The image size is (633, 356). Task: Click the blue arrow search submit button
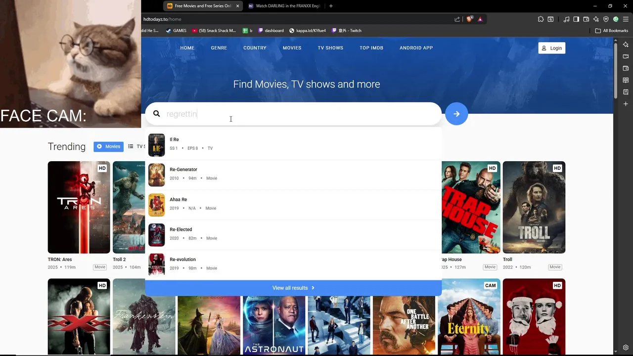(456, 114)
